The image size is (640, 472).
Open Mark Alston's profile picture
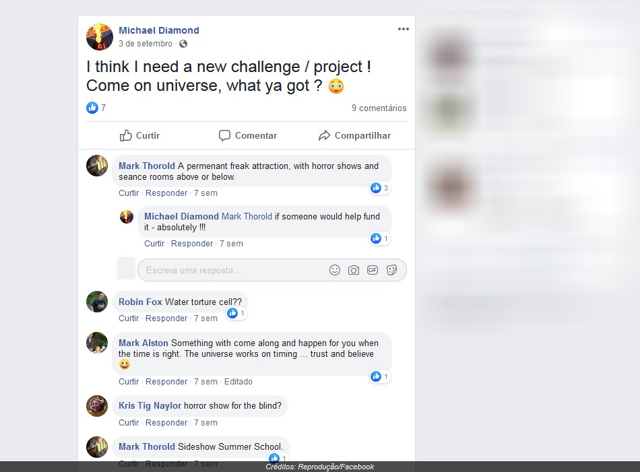tap(97, 343)
